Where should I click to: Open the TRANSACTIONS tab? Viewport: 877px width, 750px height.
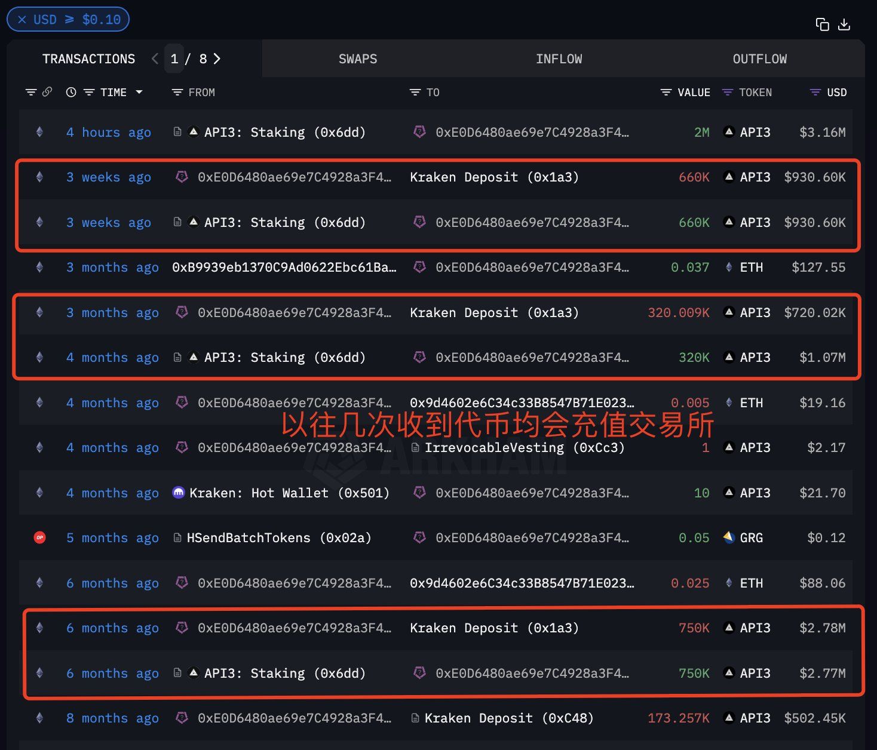tap(88, 59)
